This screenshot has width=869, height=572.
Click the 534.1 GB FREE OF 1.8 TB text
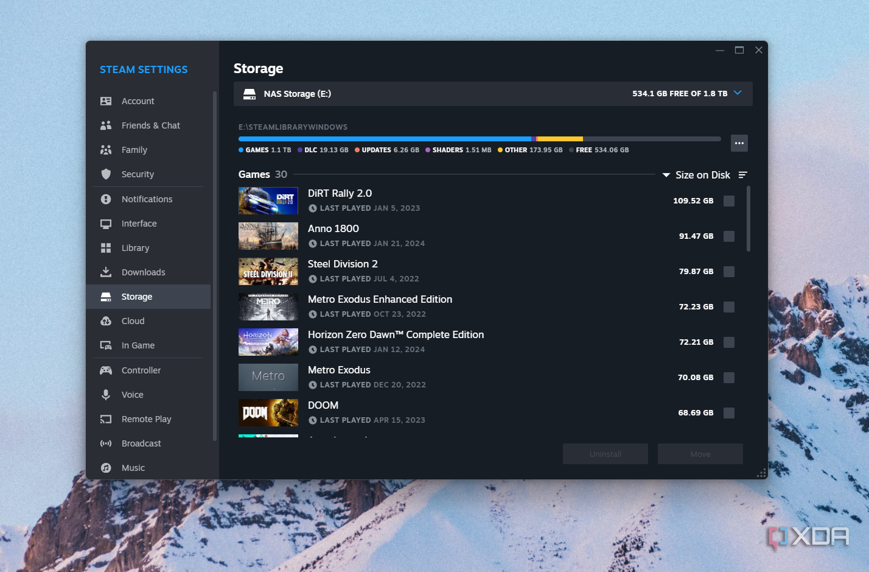tap(680, 94)
